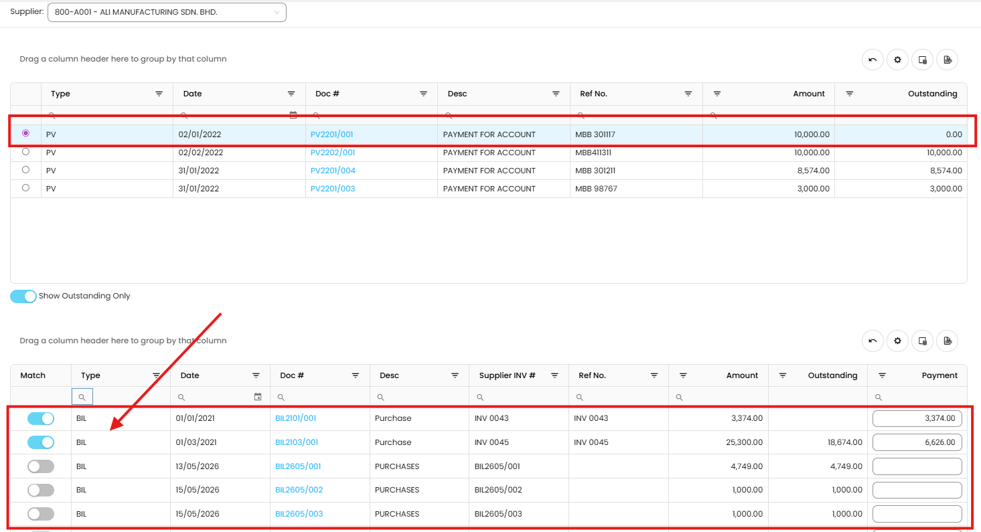Focus Doc # filter search box in bill grid
The image size is (981, 532).
point(320,397)
